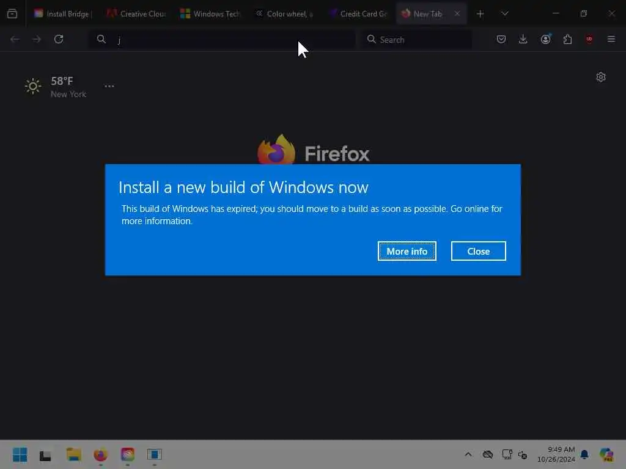Open new tab personalize gear
626x469 pixels.
coord(601,77)
